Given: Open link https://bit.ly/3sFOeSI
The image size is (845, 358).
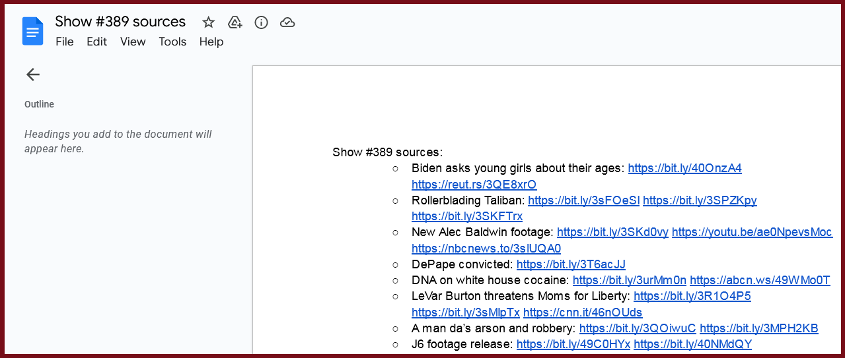Looking at the screenshot, I should pos(584,200).
